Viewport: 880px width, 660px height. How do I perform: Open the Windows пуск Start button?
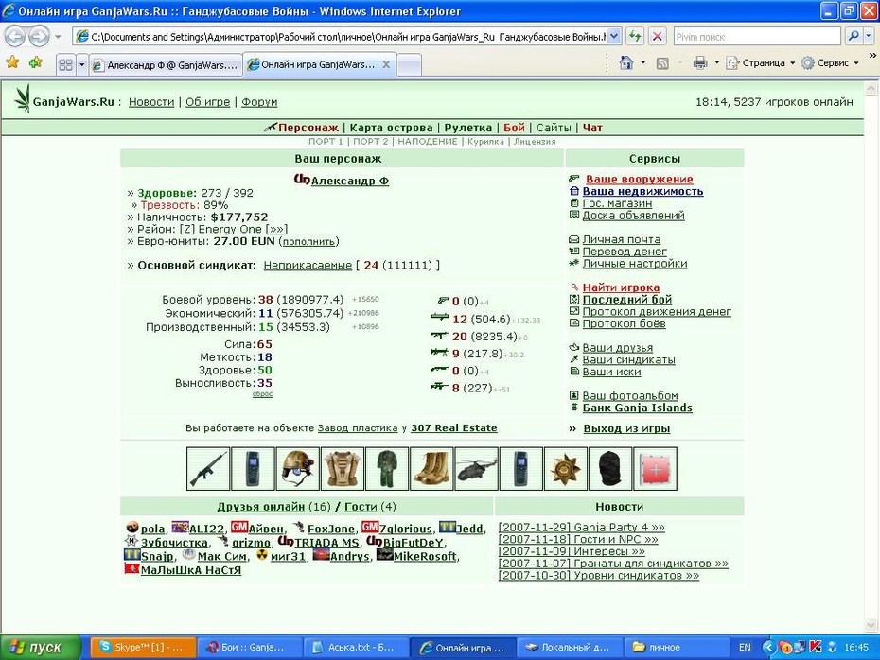[41, 647]
